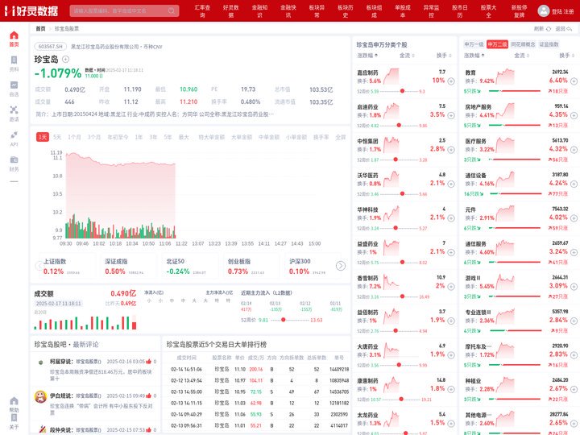Sort sector list by 换手
This screenshot has width=580, height=435.
pos(566,56)
